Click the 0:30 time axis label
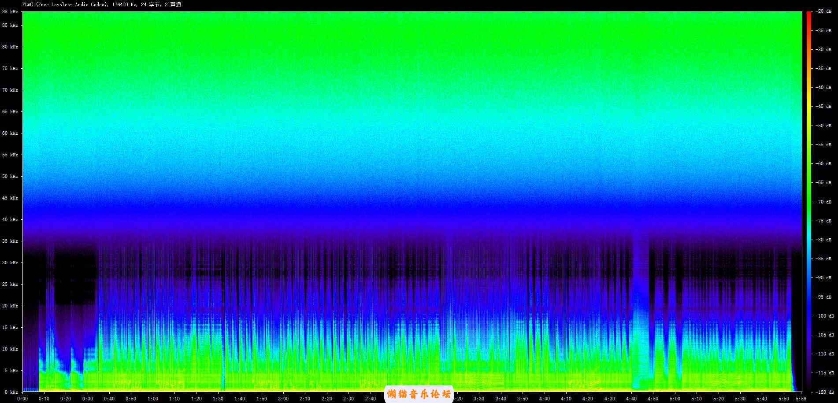The image size is (838, 403). tap(88, 399)
